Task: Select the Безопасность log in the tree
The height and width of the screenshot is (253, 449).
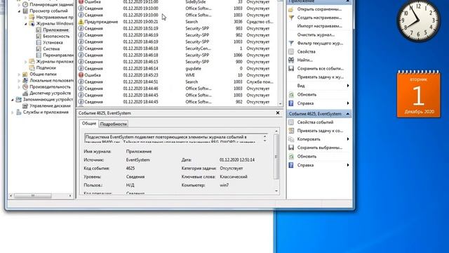Action: tap(56, 36)
